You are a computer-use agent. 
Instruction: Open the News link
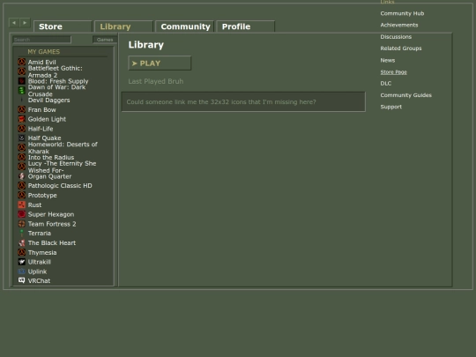point(388,60)
